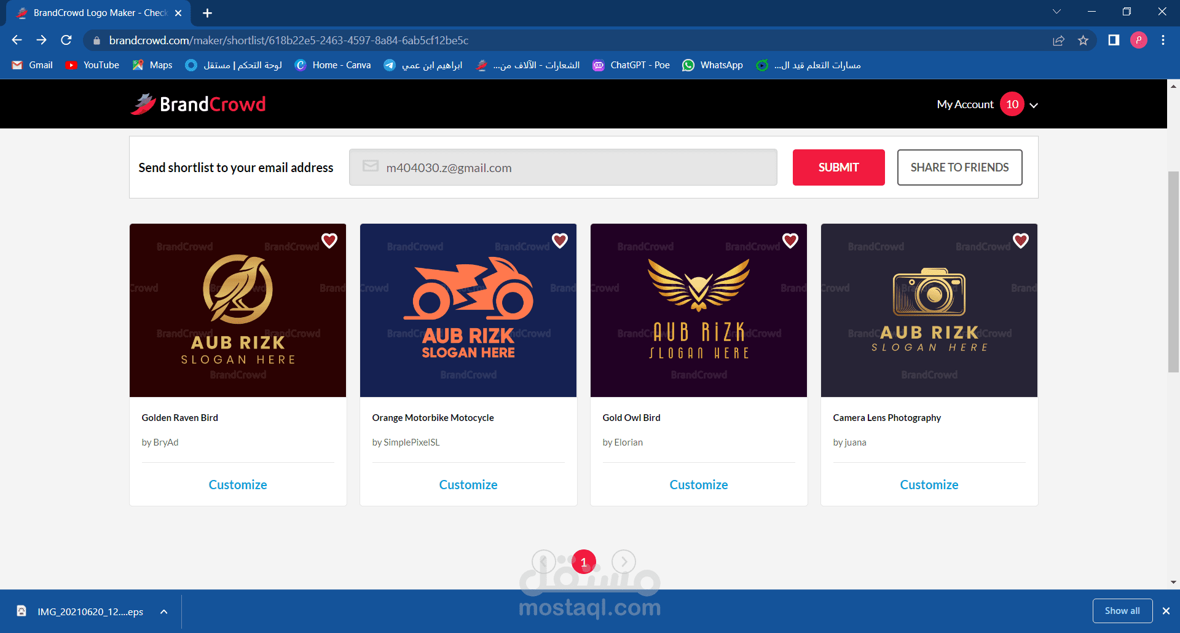Click the Golden Raven Bird title

click(x=179, y=418)
